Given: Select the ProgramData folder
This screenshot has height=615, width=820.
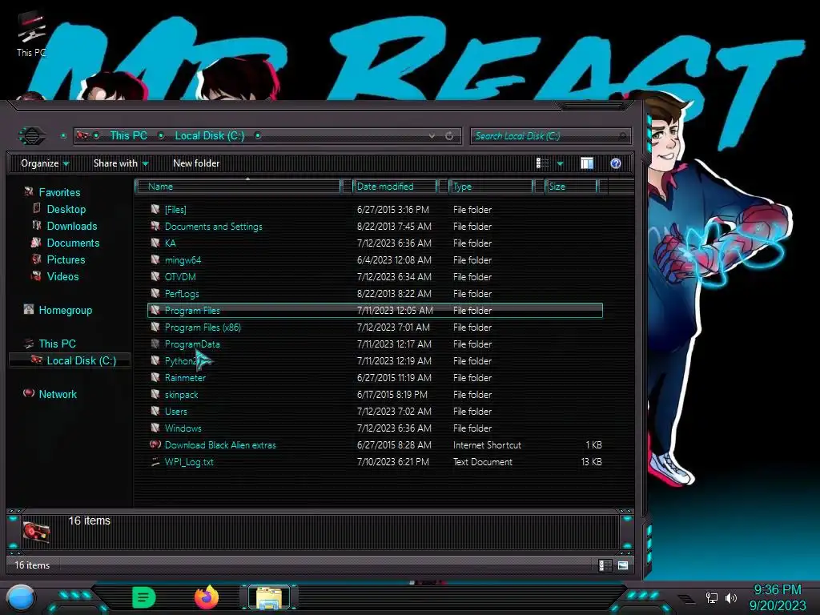Looking at the screenshot, I should tap(192, 344).
